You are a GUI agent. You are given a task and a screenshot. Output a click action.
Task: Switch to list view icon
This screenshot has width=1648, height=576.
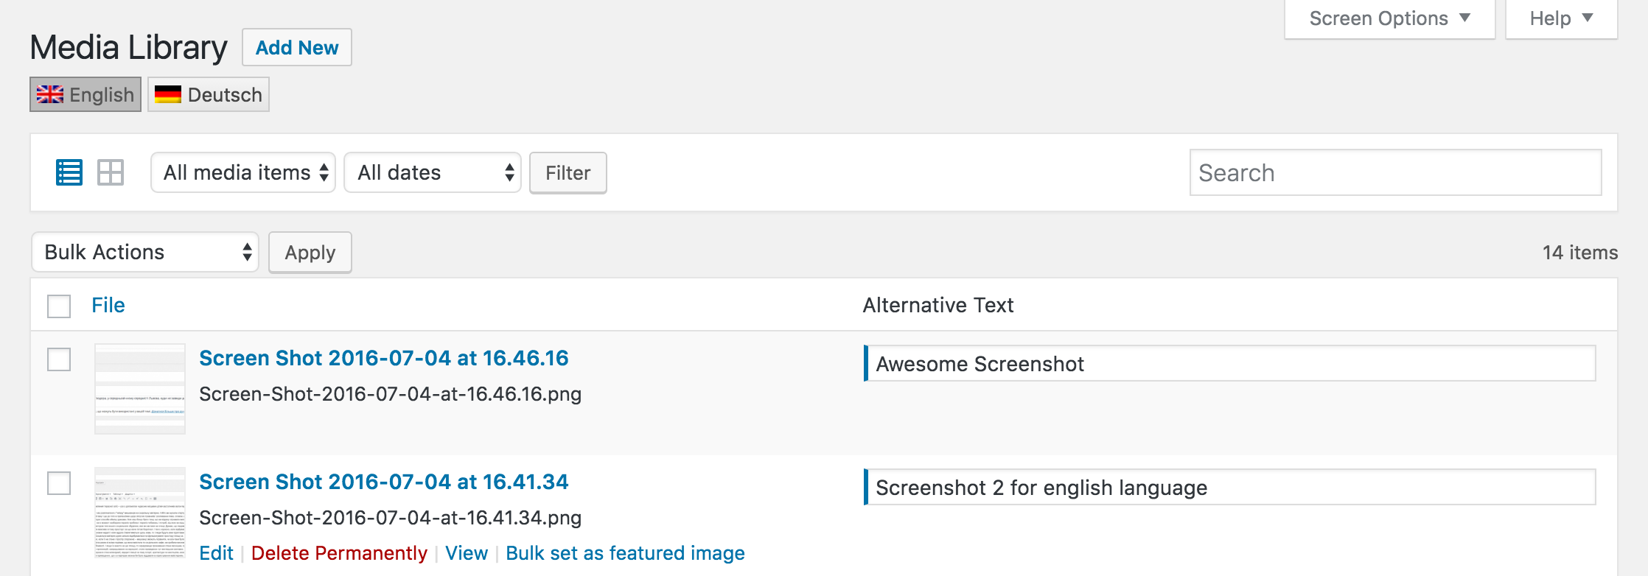[x=69, y=172]
